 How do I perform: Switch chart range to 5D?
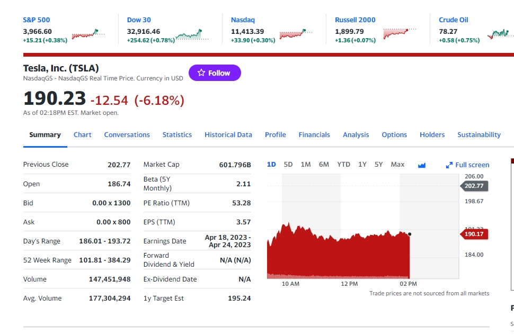[x=288, y=165]
